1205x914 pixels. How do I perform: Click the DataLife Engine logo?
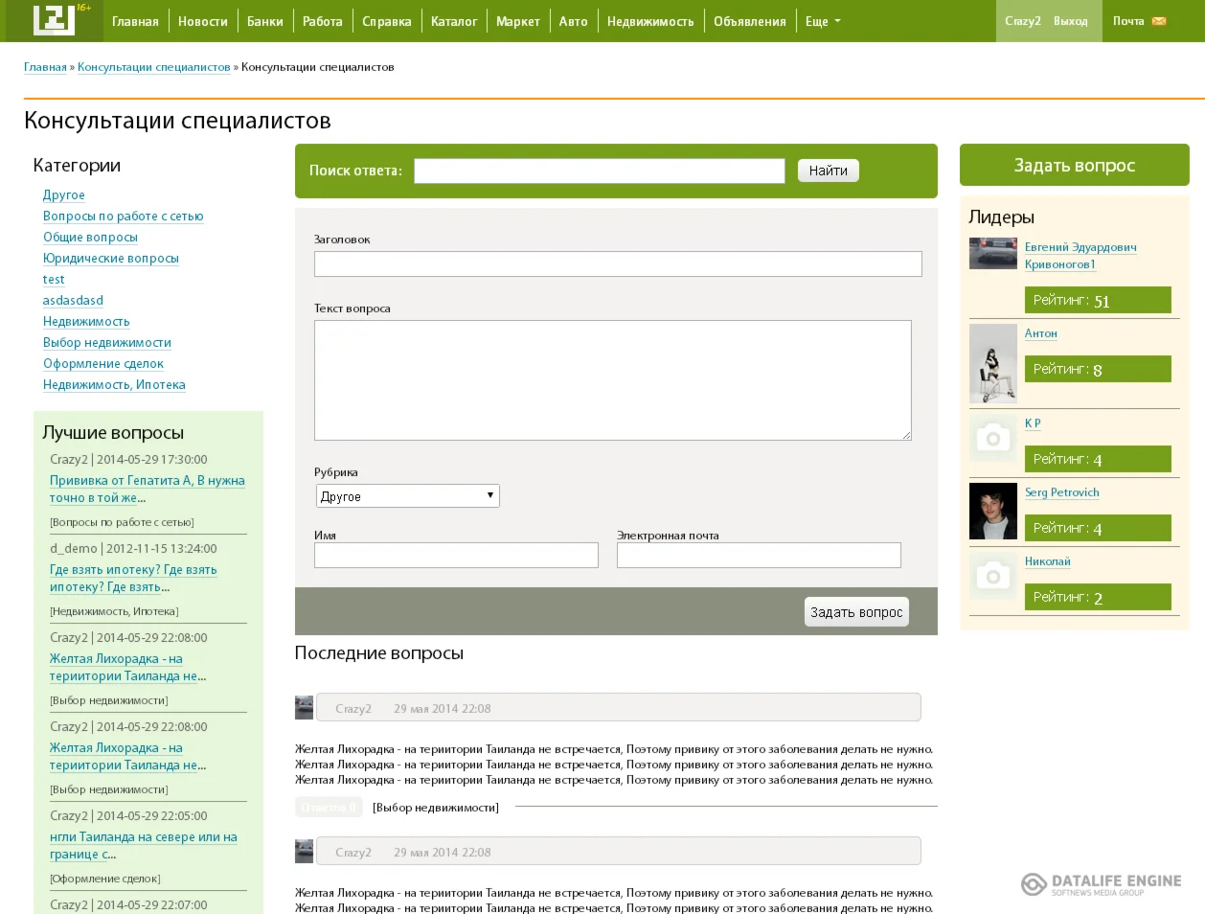(x=1102, y=884)
